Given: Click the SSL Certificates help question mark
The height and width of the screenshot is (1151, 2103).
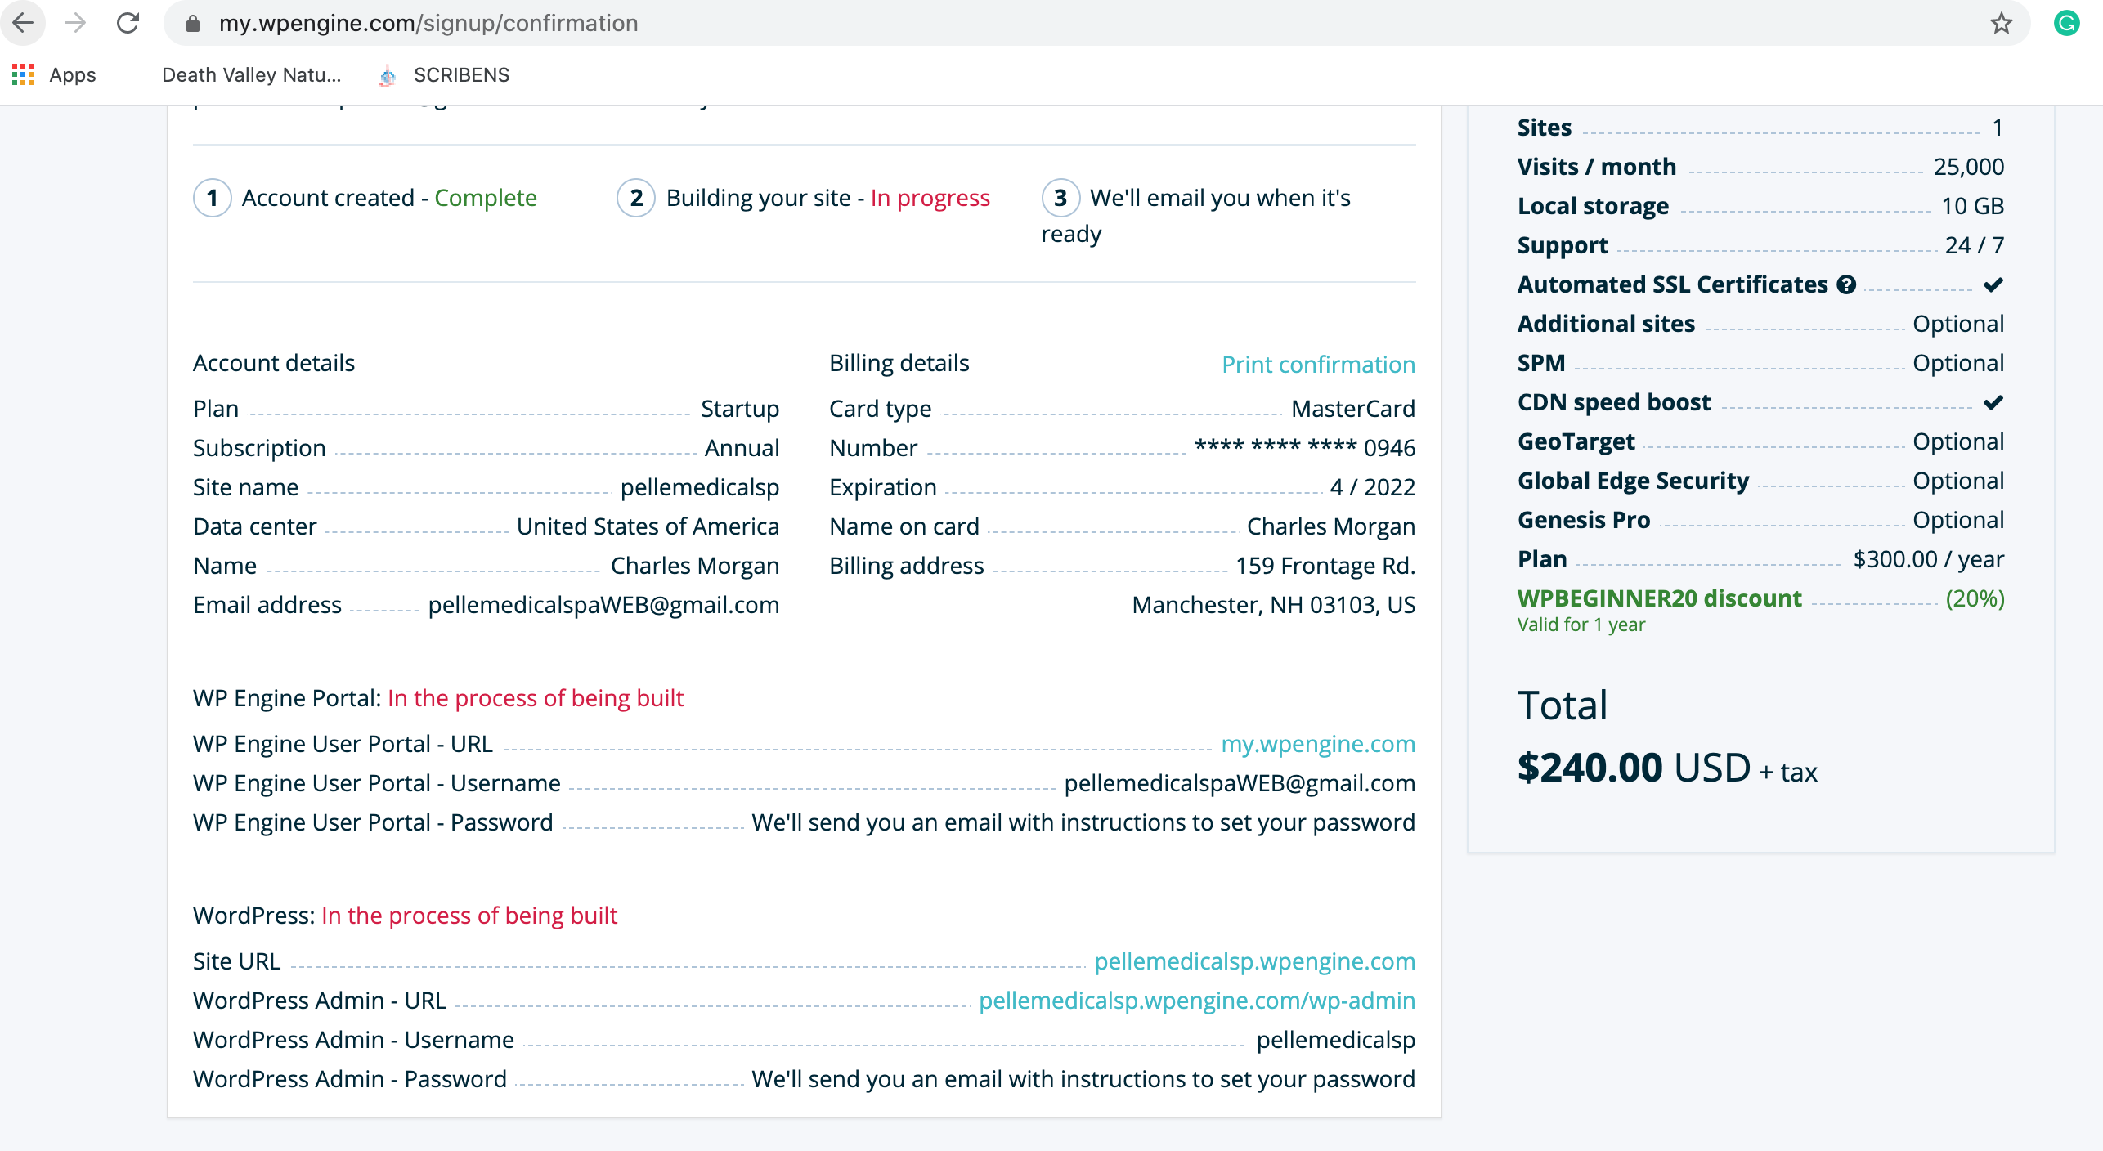Looking at the screenshot, I should [1846, 284].
